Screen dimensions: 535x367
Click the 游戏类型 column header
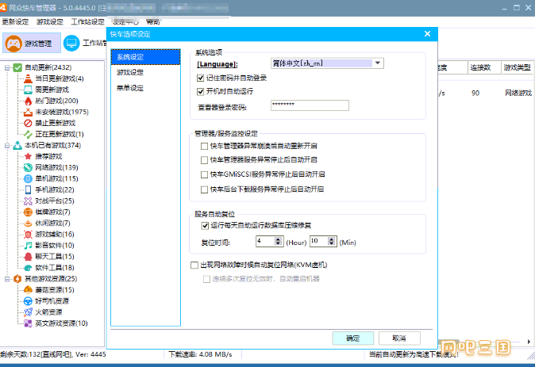click(518, 67)
